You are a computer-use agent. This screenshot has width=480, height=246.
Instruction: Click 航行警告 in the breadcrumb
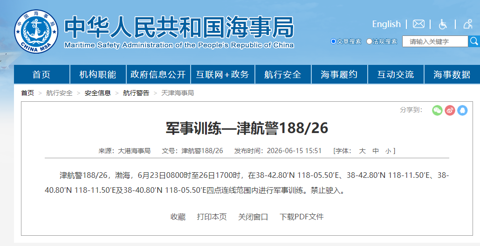coord(136,93)
